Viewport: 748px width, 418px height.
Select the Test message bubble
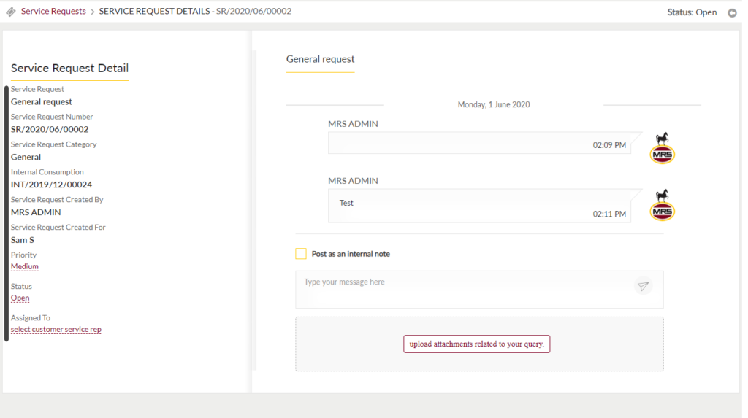coord(479,206)
